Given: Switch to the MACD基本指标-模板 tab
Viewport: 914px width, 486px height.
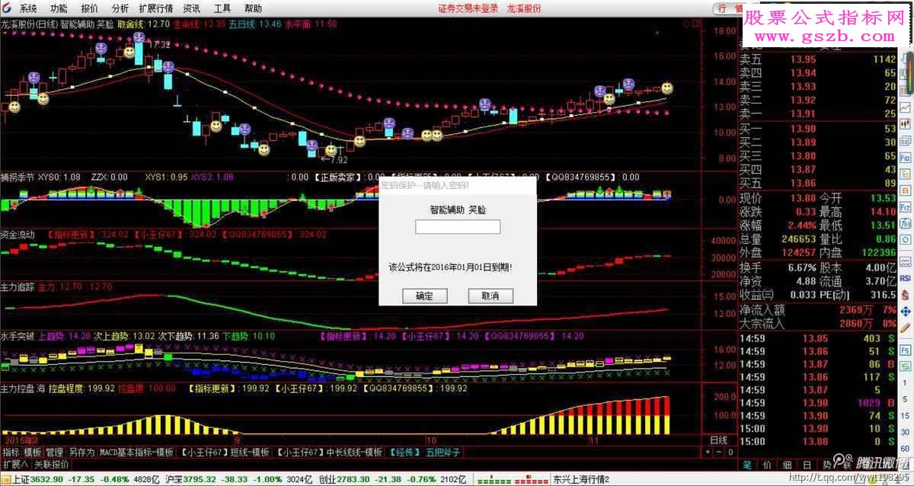Looking at the screenshot, I should [x=136, y=452].
